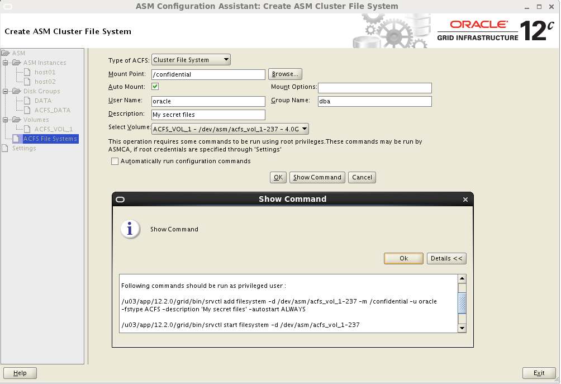This screenshot has width=561, height=384.
Task: Click the ACFS_VOL_1 volume icon
Action: point(27,129)
